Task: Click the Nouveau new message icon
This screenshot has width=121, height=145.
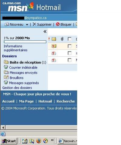Action: [7, 24]
